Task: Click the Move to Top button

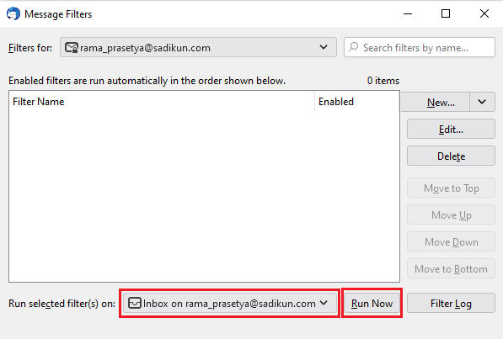Action: [451, 188]
